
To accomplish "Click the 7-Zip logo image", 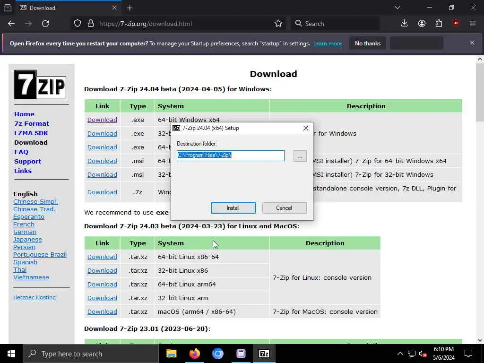I will click(x=40, y=85).
